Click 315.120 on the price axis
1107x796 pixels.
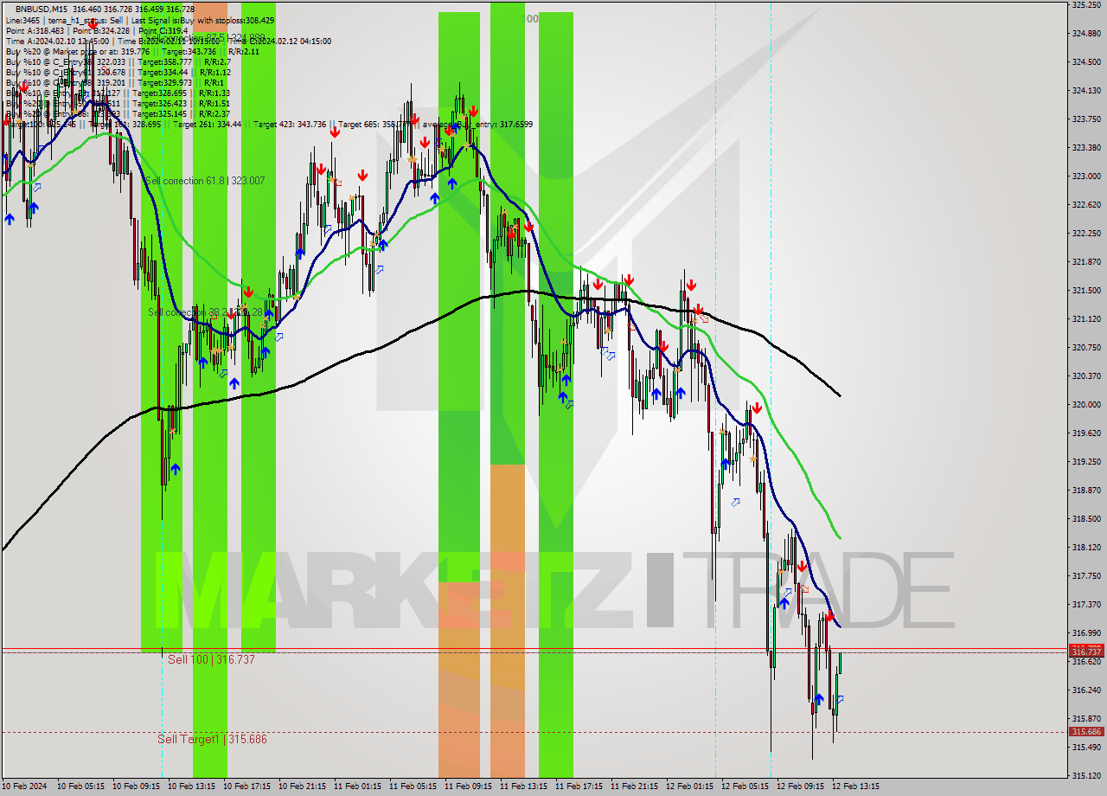[x=1086, y=776]
